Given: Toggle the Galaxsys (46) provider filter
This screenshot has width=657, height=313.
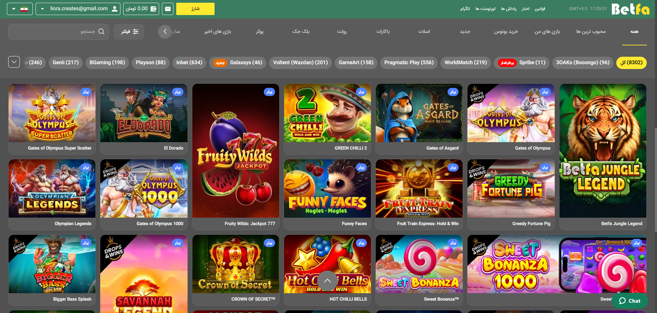Looking at the screenshot, I should (237, 63).
